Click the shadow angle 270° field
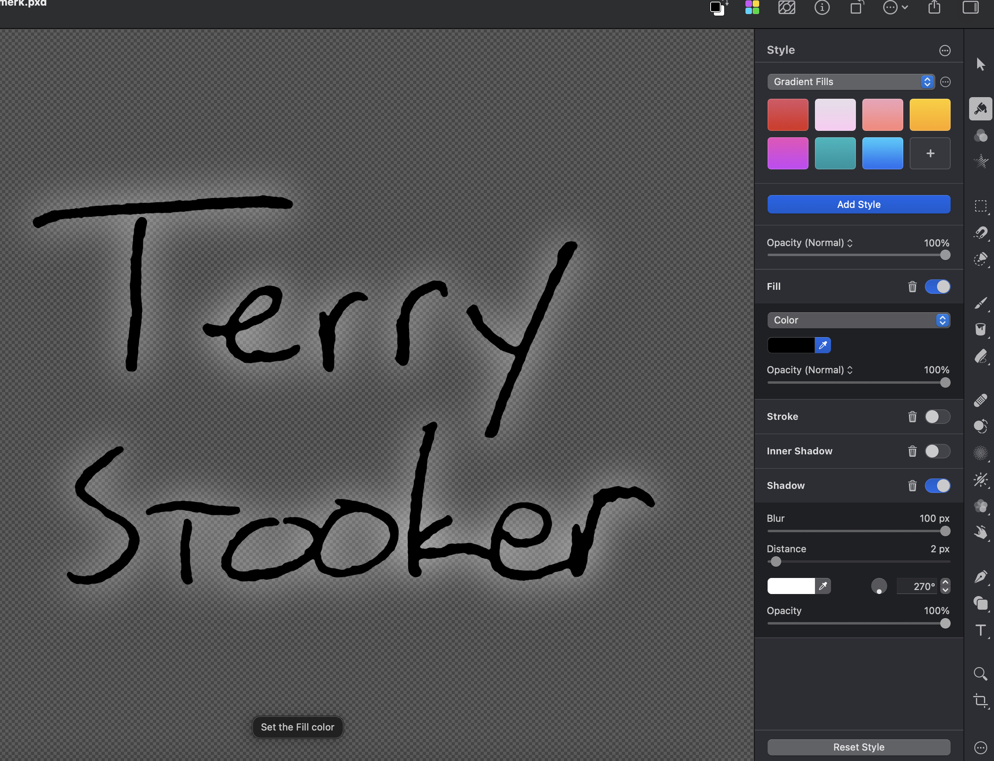This screenshot has width=994, height=761. coord(917,587)
